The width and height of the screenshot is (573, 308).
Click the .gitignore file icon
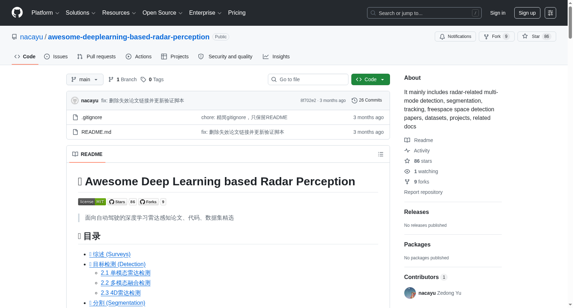[75, 117]
